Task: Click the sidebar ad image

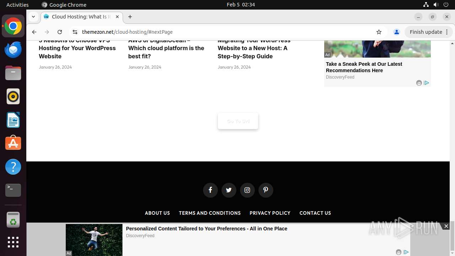Action: (x=377, y=49)
